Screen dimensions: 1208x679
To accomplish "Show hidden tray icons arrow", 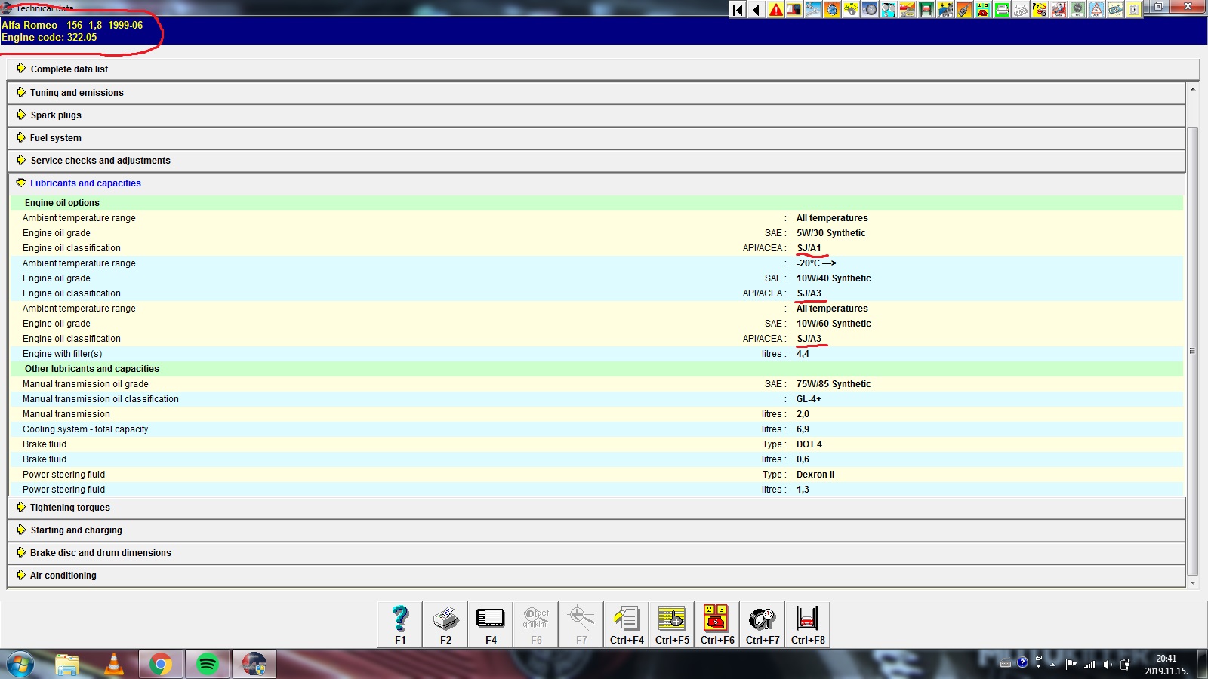I will (1053, 665).
